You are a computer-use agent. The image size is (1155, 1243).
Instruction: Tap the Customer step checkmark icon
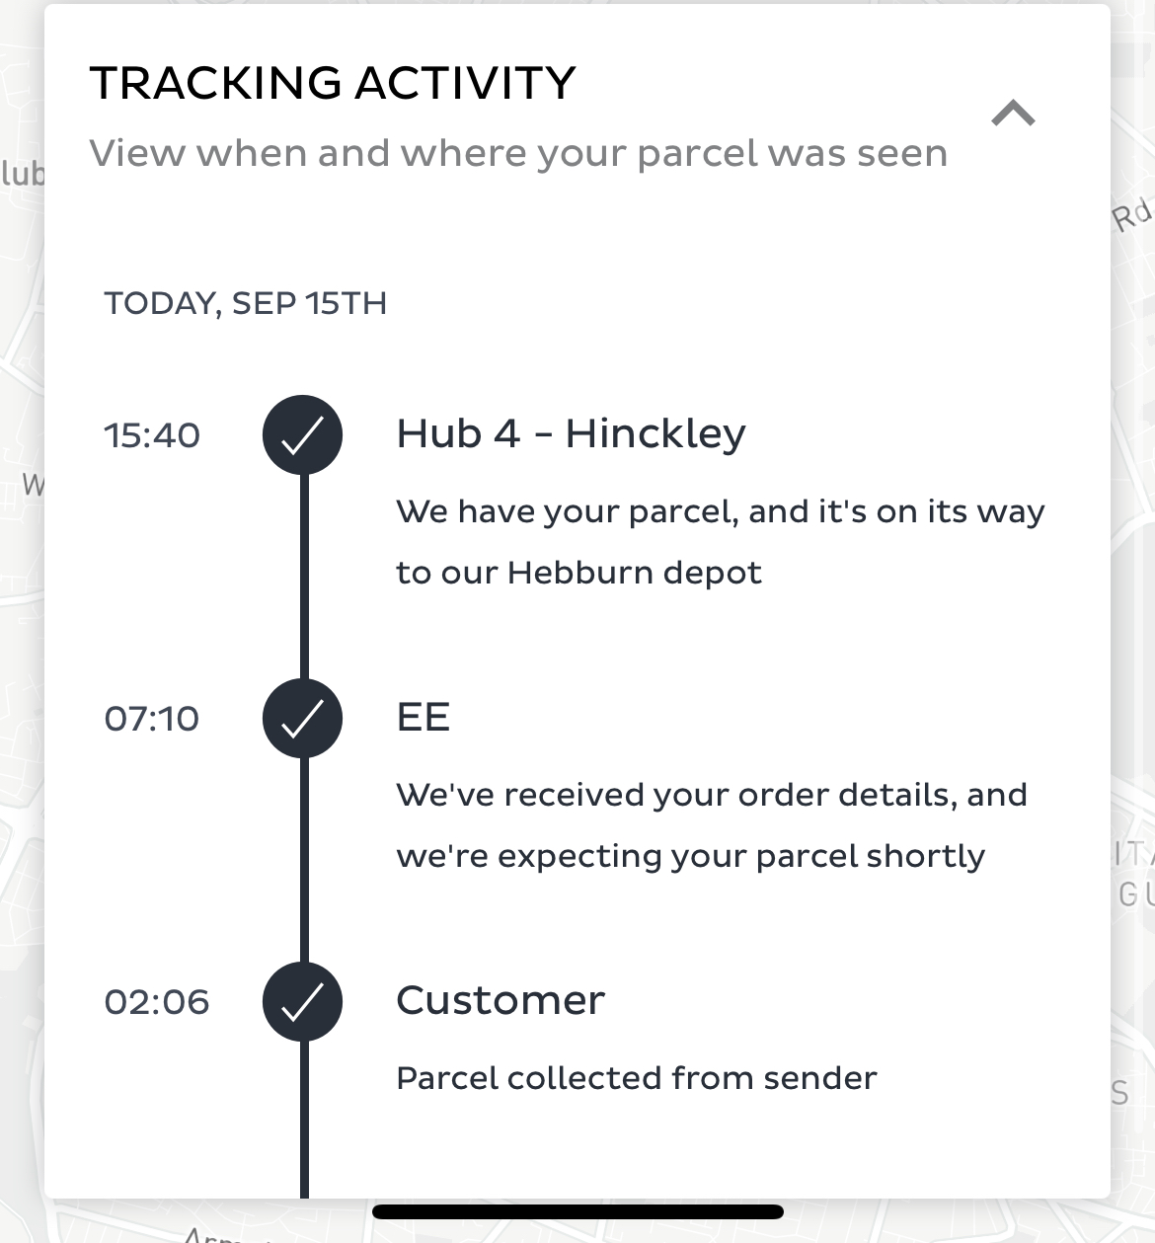point(302,1002)
